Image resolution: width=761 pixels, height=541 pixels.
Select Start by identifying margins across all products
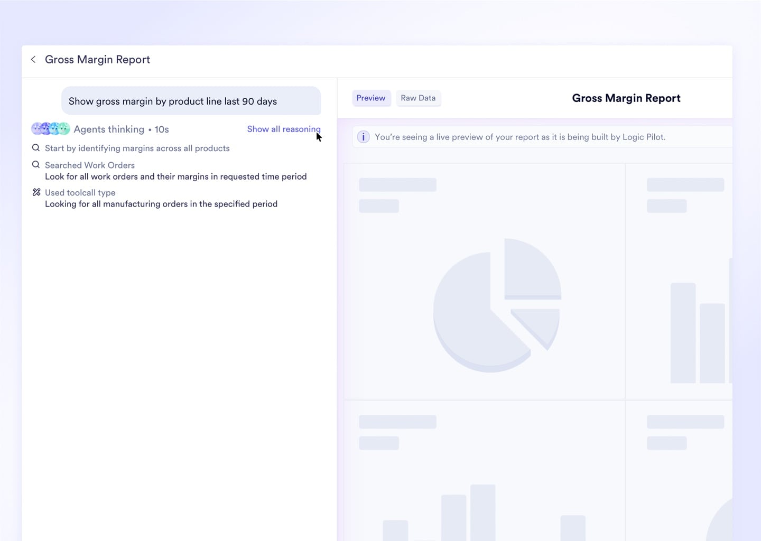tap(137, 148)
